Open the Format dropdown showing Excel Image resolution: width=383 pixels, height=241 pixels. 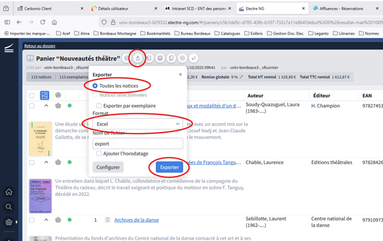tap(138, 124)
